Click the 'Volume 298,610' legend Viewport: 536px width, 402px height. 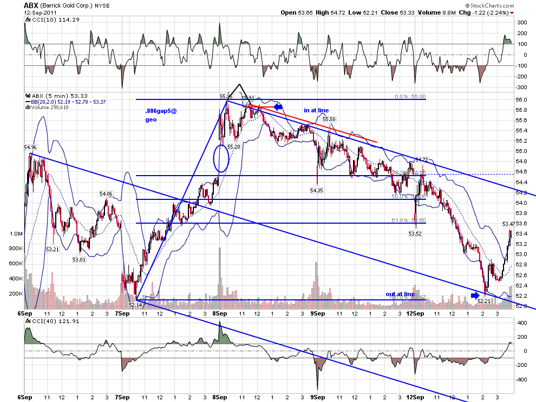click(50, 107)
